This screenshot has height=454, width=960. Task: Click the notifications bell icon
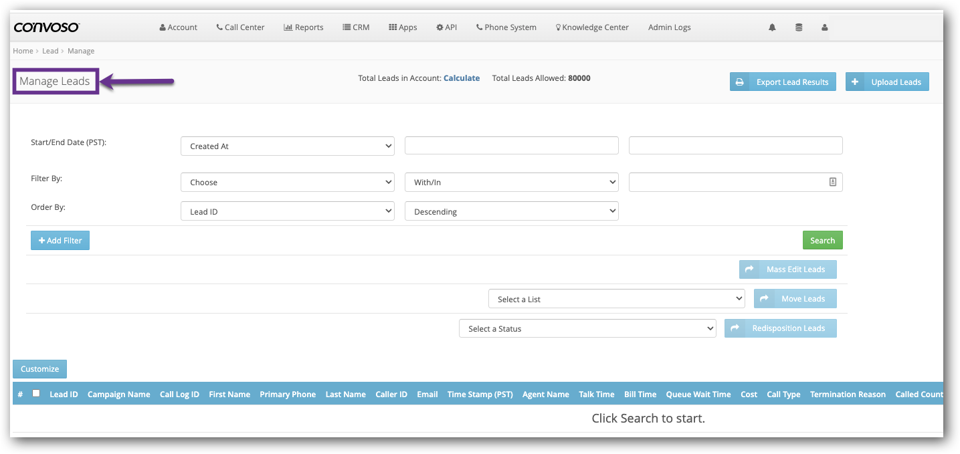[x=772, y=27]
